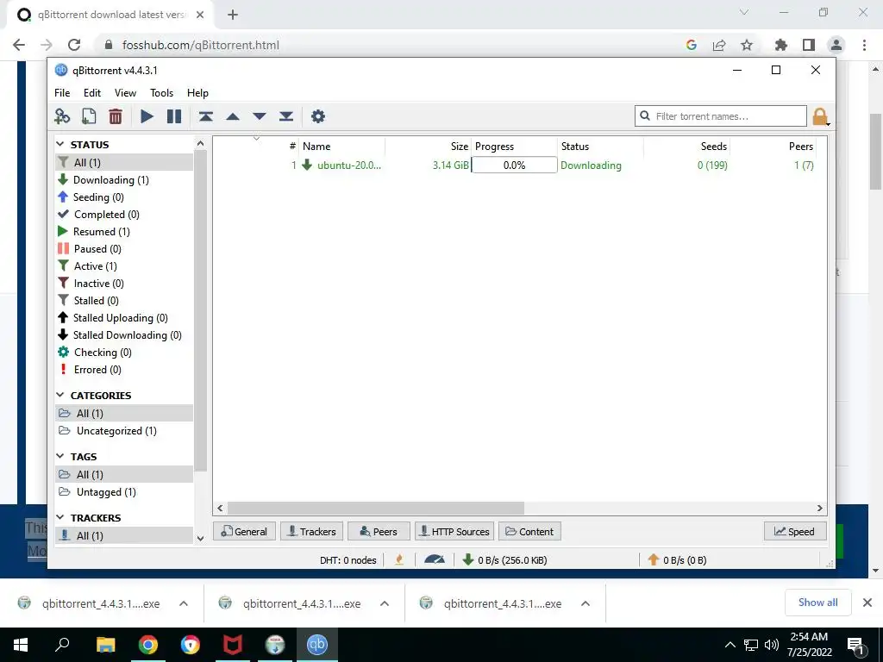Open options arrow for first qbittorrent download
The image size is (883, 662).
[184, 603]
